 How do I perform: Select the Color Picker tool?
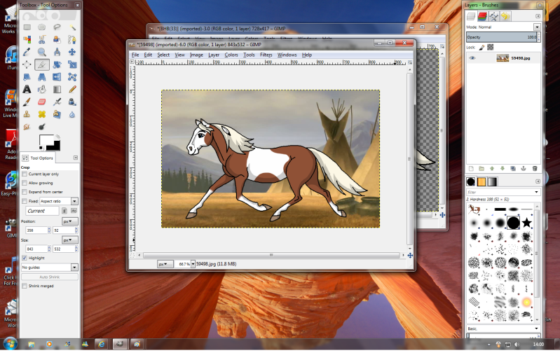(x=27, y=52)
